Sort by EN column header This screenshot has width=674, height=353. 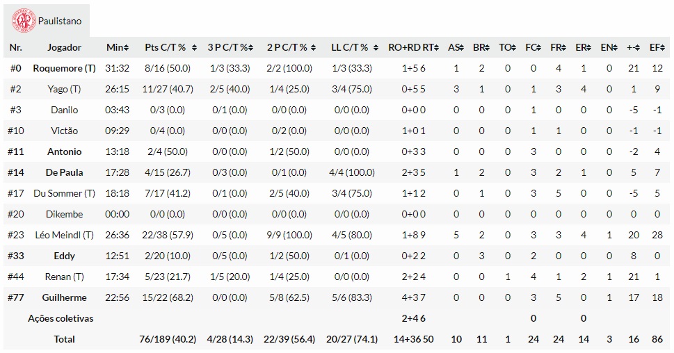tap(609, 47)
